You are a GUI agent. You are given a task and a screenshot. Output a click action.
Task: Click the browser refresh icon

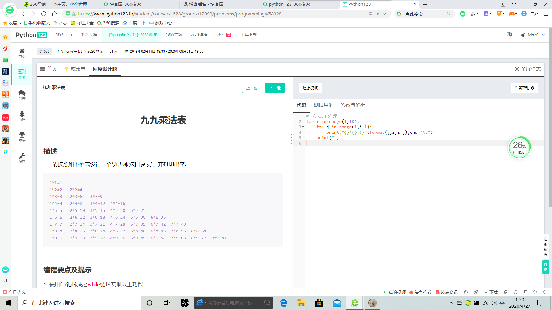44,14
